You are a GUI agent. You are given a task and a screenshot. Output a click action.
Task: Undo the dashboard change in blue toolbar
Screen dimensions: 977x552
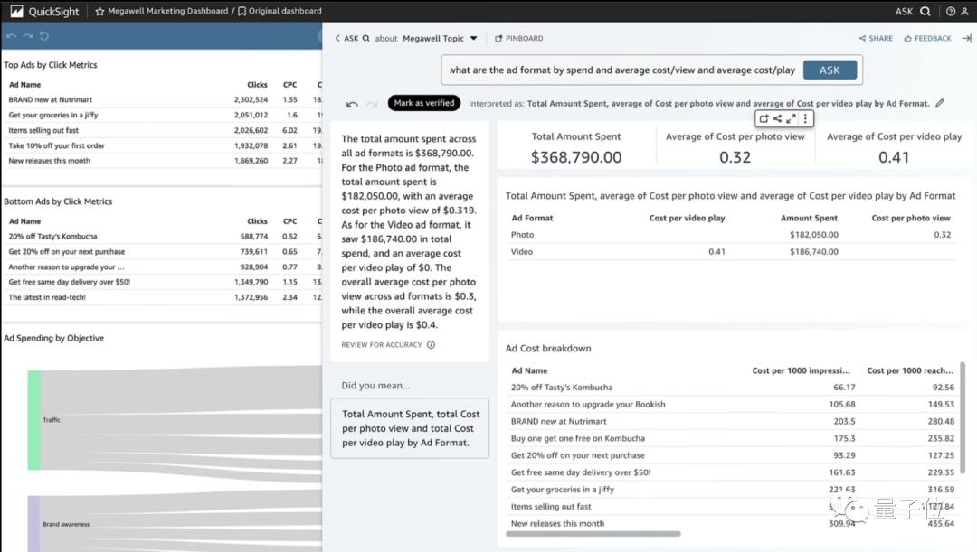coord(11,36)
